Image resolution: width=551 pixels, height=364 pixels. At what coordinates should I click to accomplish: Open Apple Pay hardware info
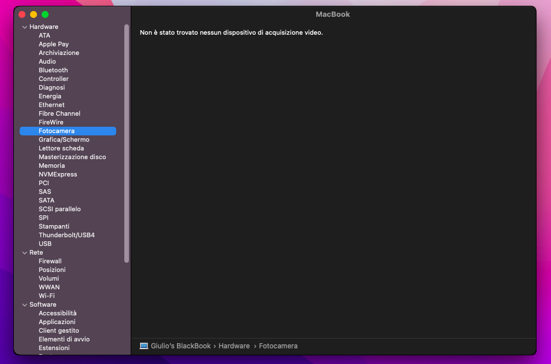click(x=54, y=45)
